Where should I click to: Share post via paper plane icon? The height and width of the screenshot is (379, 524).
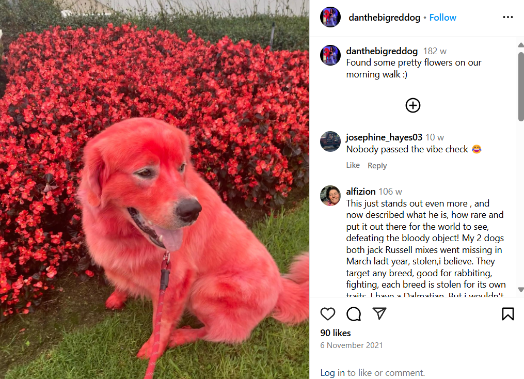(379, 313)
